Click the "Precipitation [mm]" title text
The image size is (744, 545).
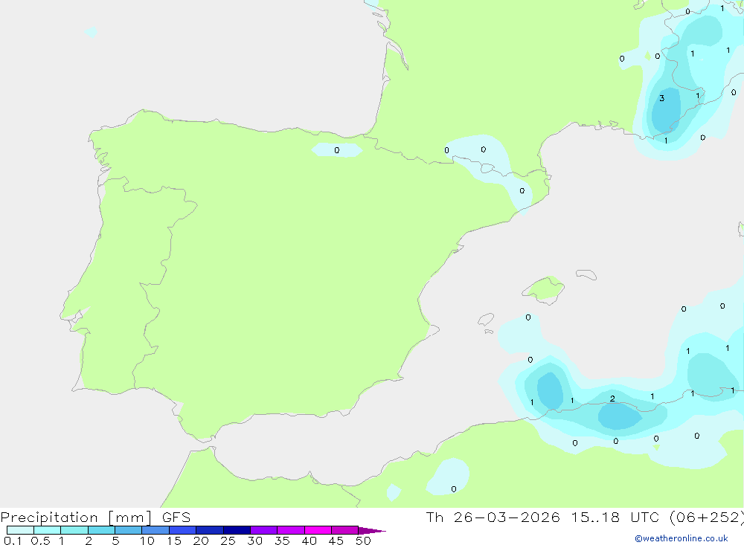coord(76,517)
